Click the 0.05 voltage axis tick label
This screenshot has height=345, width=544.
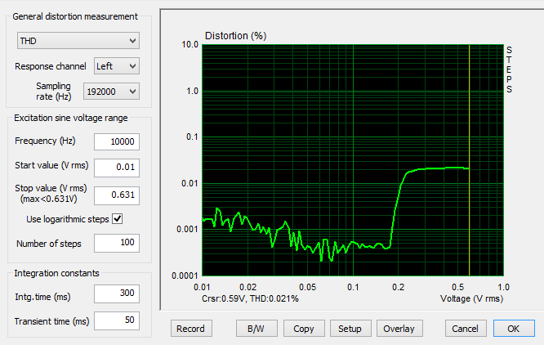[x=307, y=287]
